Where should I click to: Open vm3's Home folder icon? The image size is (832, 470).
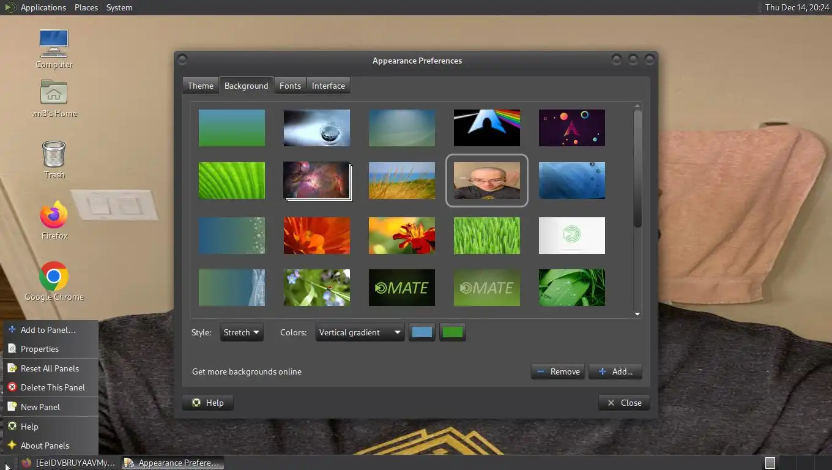pos(54,98)
